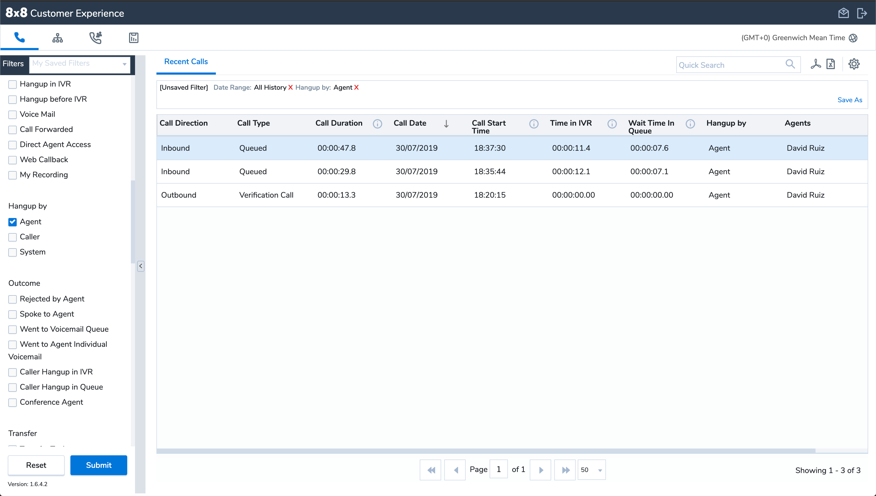Select the Recent Calls tab

[186, 62]
